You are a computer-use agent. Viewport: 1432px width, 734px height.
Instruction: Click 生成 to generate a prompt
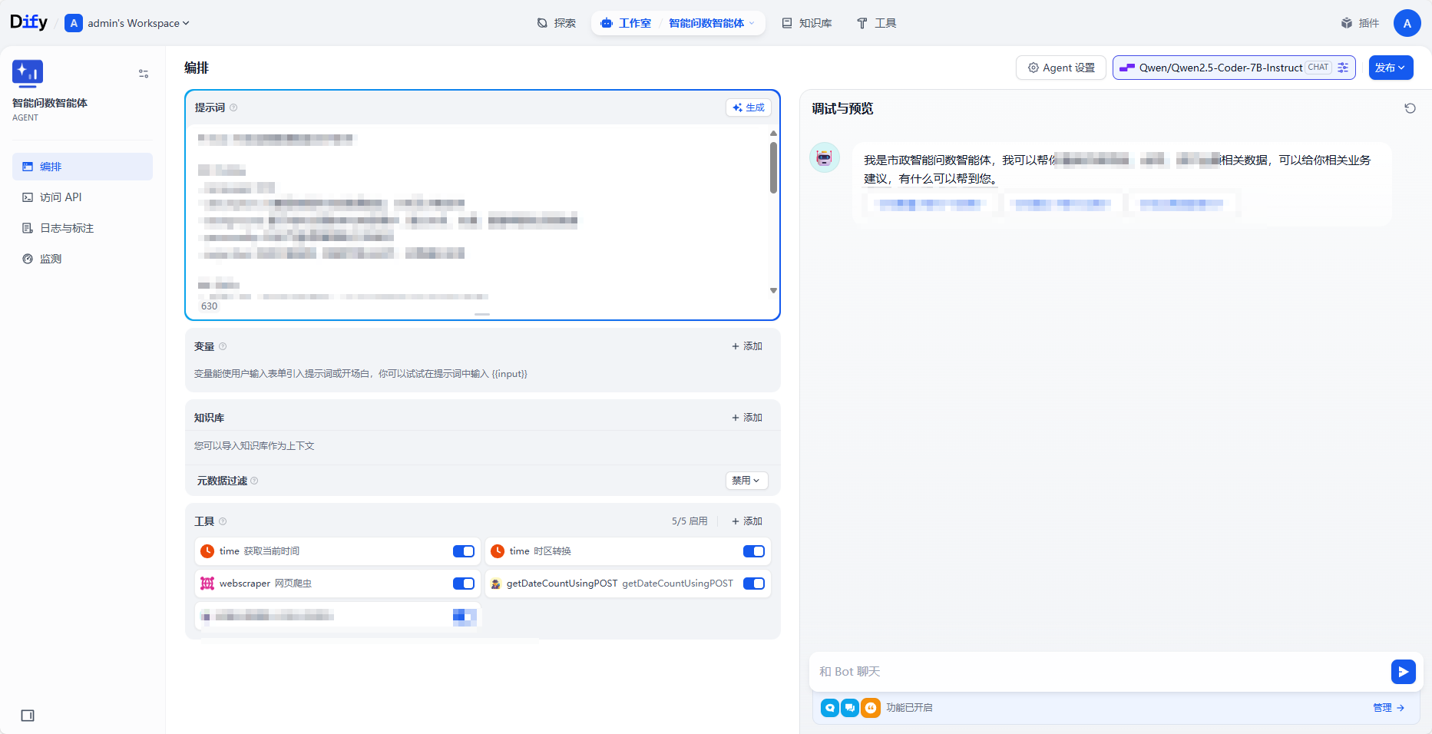pyautogui.click(x=749, y=107)
